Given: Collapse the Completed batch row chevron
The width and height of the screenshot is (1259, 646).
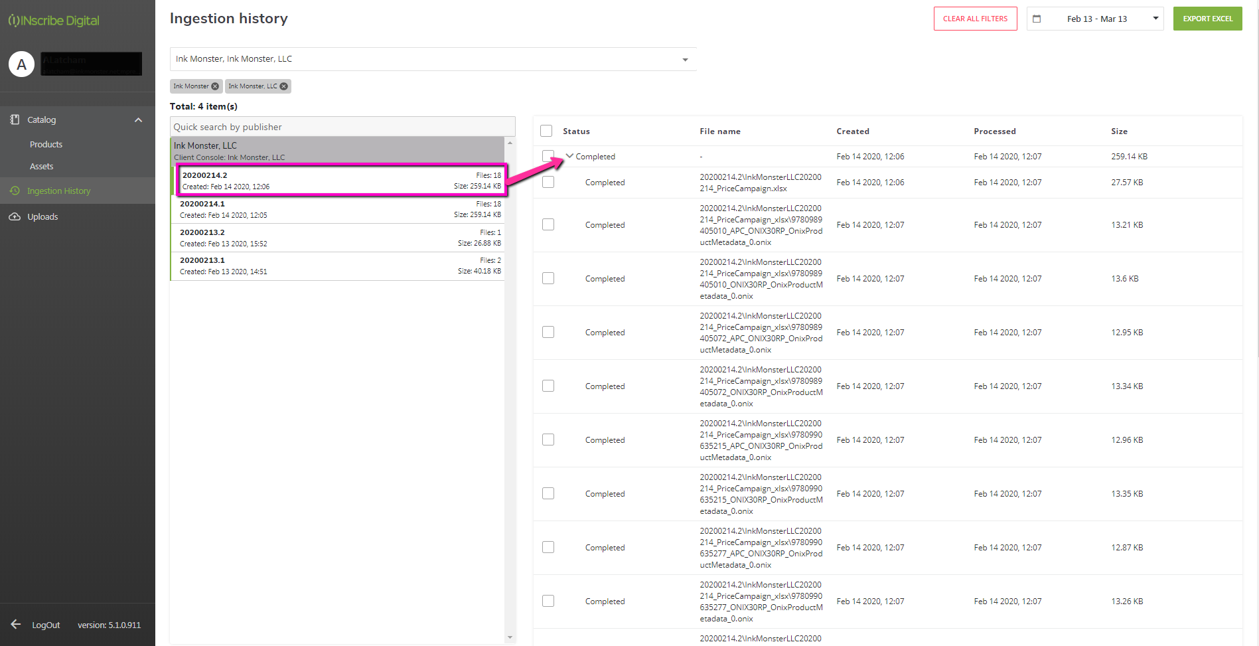Looking at the screenshot, I should pyautogui.click(x=569, y=156).
